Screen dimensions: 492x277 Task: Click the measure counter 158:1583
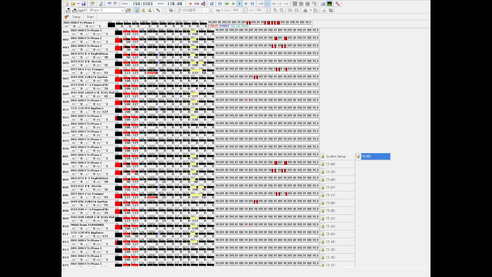(x=143, y=4)
